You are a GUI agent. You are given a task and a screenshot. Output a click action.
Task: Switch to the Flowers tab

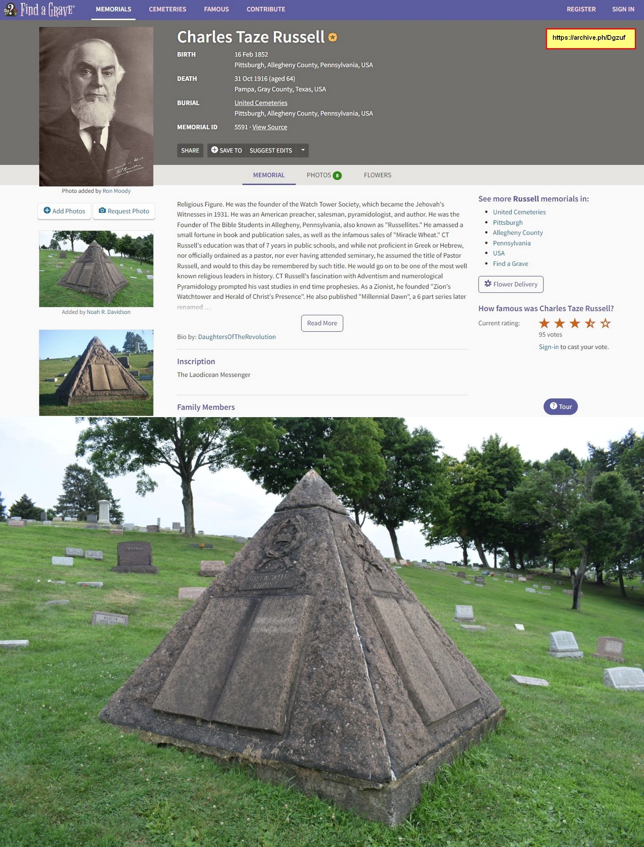pyautogui.click(x=377, y=175)
